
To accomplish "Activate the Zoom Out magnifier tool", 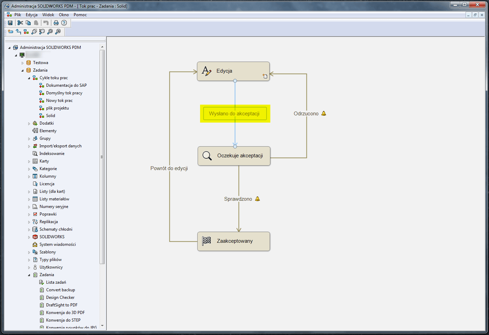I will 58,32.
